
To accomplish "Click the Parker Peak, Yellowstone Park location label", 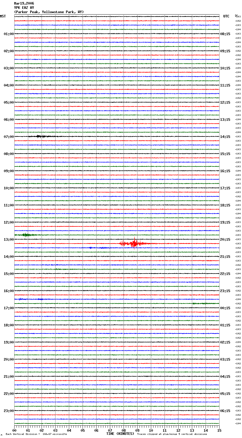I will (x=49, y=12).
